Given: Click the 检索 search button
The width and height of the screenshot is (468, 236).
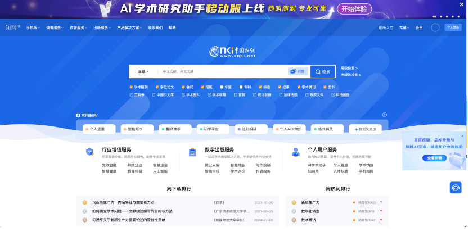Looking at the screenshot, I should point(323,71).
